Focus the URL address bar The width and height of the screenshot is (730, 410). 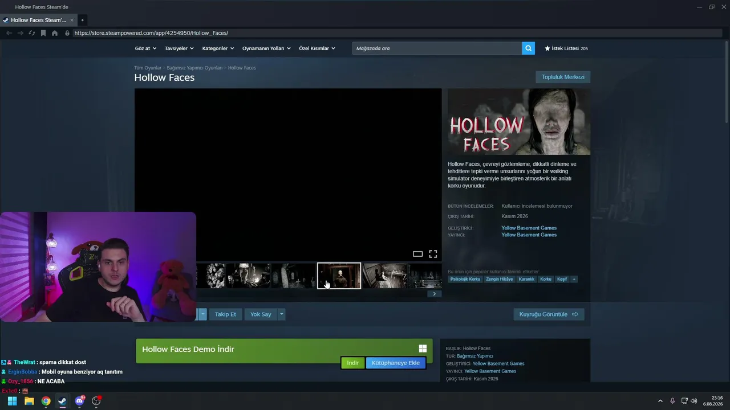point(394,33)
